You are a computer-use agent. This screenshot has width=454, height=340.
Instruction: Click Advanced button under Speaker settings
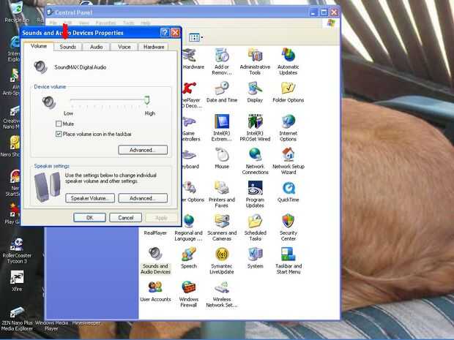tap(143, 198)
